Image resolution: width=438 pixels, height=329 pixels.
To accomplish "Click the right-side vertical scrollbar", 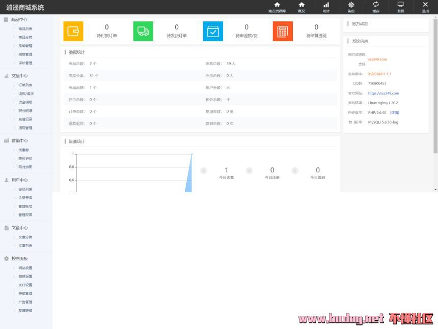I will tap(435, 86).
